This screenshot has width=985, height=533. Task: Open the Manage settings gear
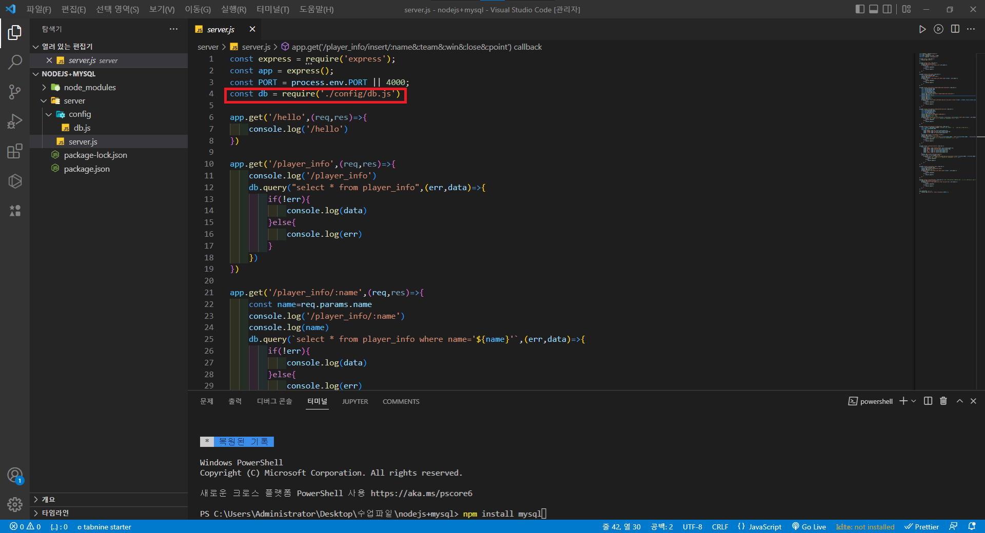(15, 505)
